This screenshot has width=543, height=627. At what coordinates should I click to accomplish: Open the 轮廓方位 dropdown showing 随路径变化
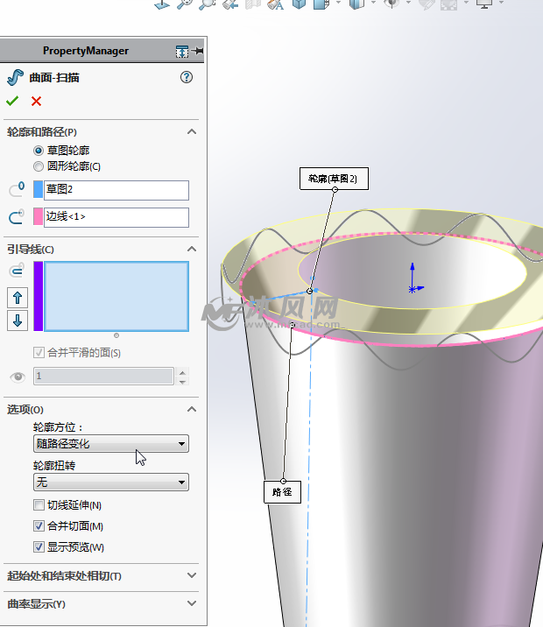coord(111,444)
